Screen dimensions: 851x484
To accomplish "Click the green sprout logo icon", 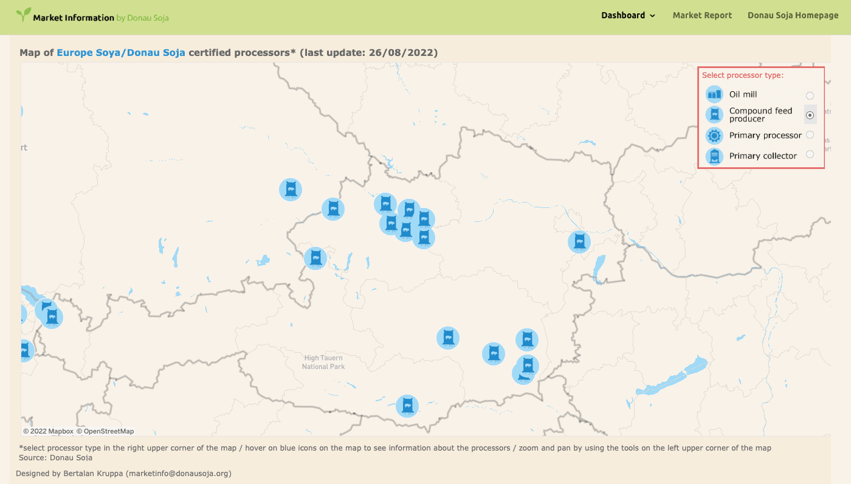I will pos(24,15).
